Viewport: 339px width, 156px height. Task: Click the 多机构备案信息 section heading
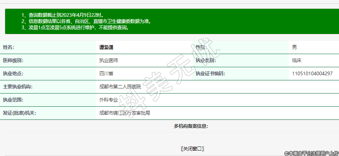[191, 126]
